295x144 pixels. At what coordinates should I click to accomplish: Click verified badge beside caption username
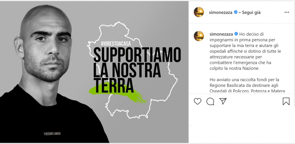pyautogui.click(x=236, y=34)
